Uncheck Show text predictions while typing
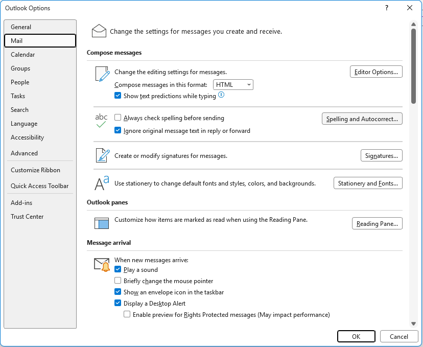Image resolution: width=423 pixels, height=347 pixels. (118, 96)
